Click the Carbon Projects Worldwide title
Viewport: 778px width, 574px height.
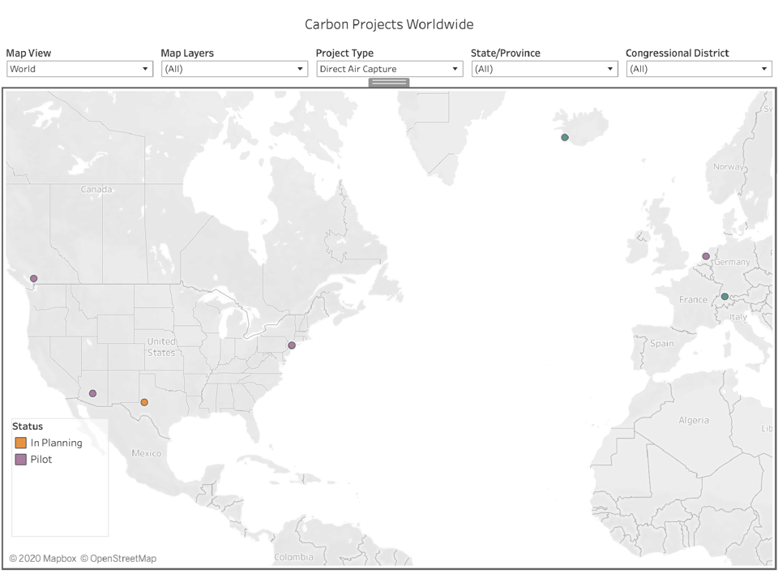(389, 24)
